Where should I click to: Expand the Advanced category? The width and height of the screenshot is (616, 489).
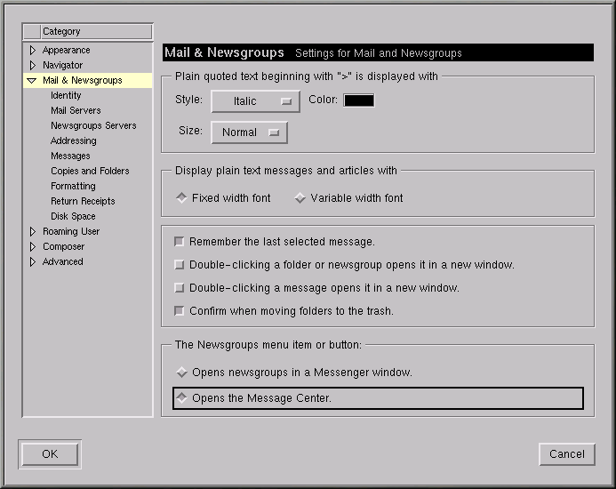[33, 262]
